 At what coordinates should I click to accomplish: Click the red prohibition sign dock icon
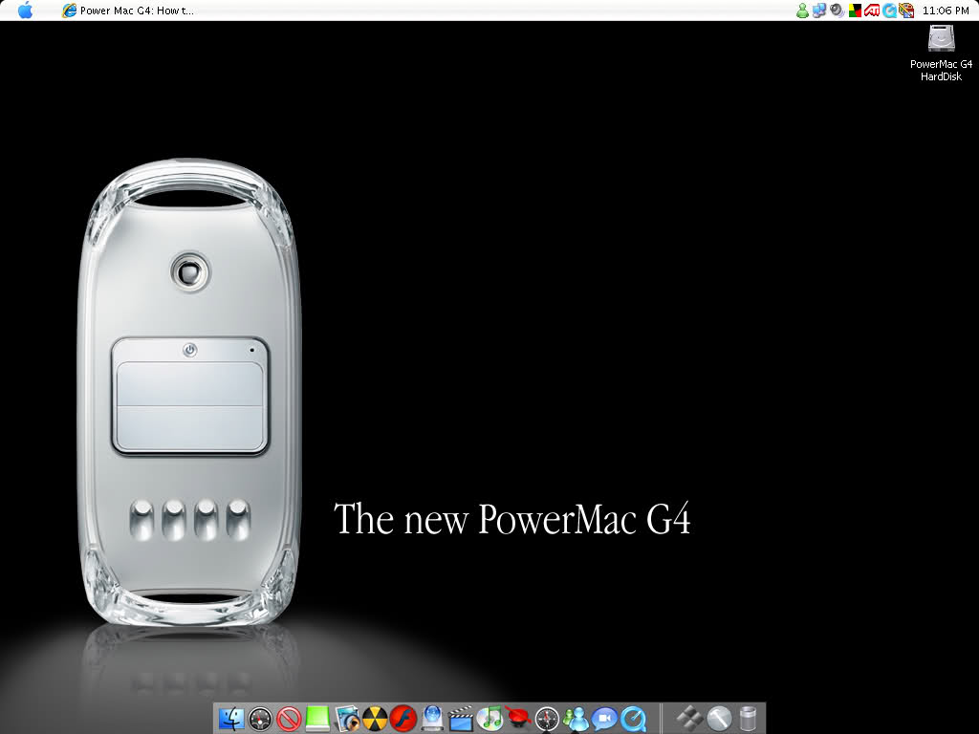pyautogui.click(x=289, y=719)
